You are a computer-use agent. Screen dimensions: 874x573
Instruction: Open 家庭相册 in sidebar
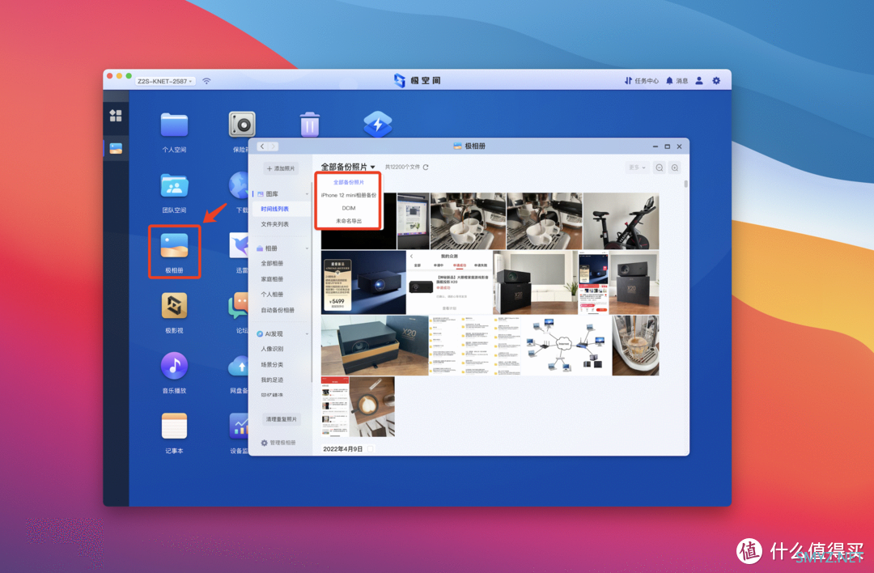(x=272, y=278)
